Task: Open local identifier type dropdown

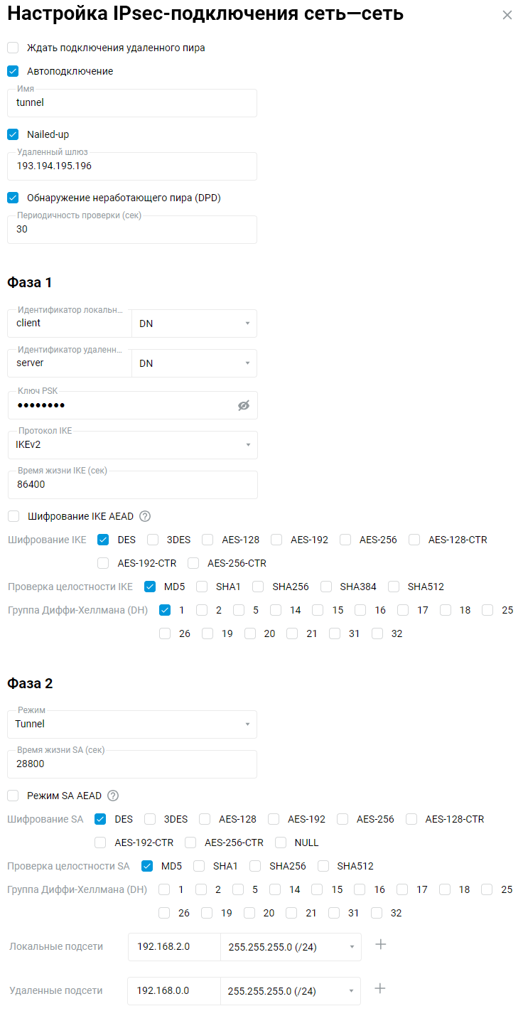Action: [194, 323]
